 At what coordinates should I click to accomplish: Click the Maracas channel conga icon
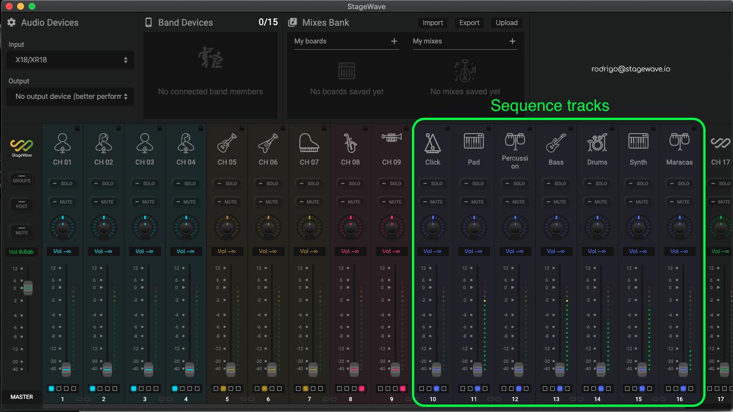pos(679,141)
